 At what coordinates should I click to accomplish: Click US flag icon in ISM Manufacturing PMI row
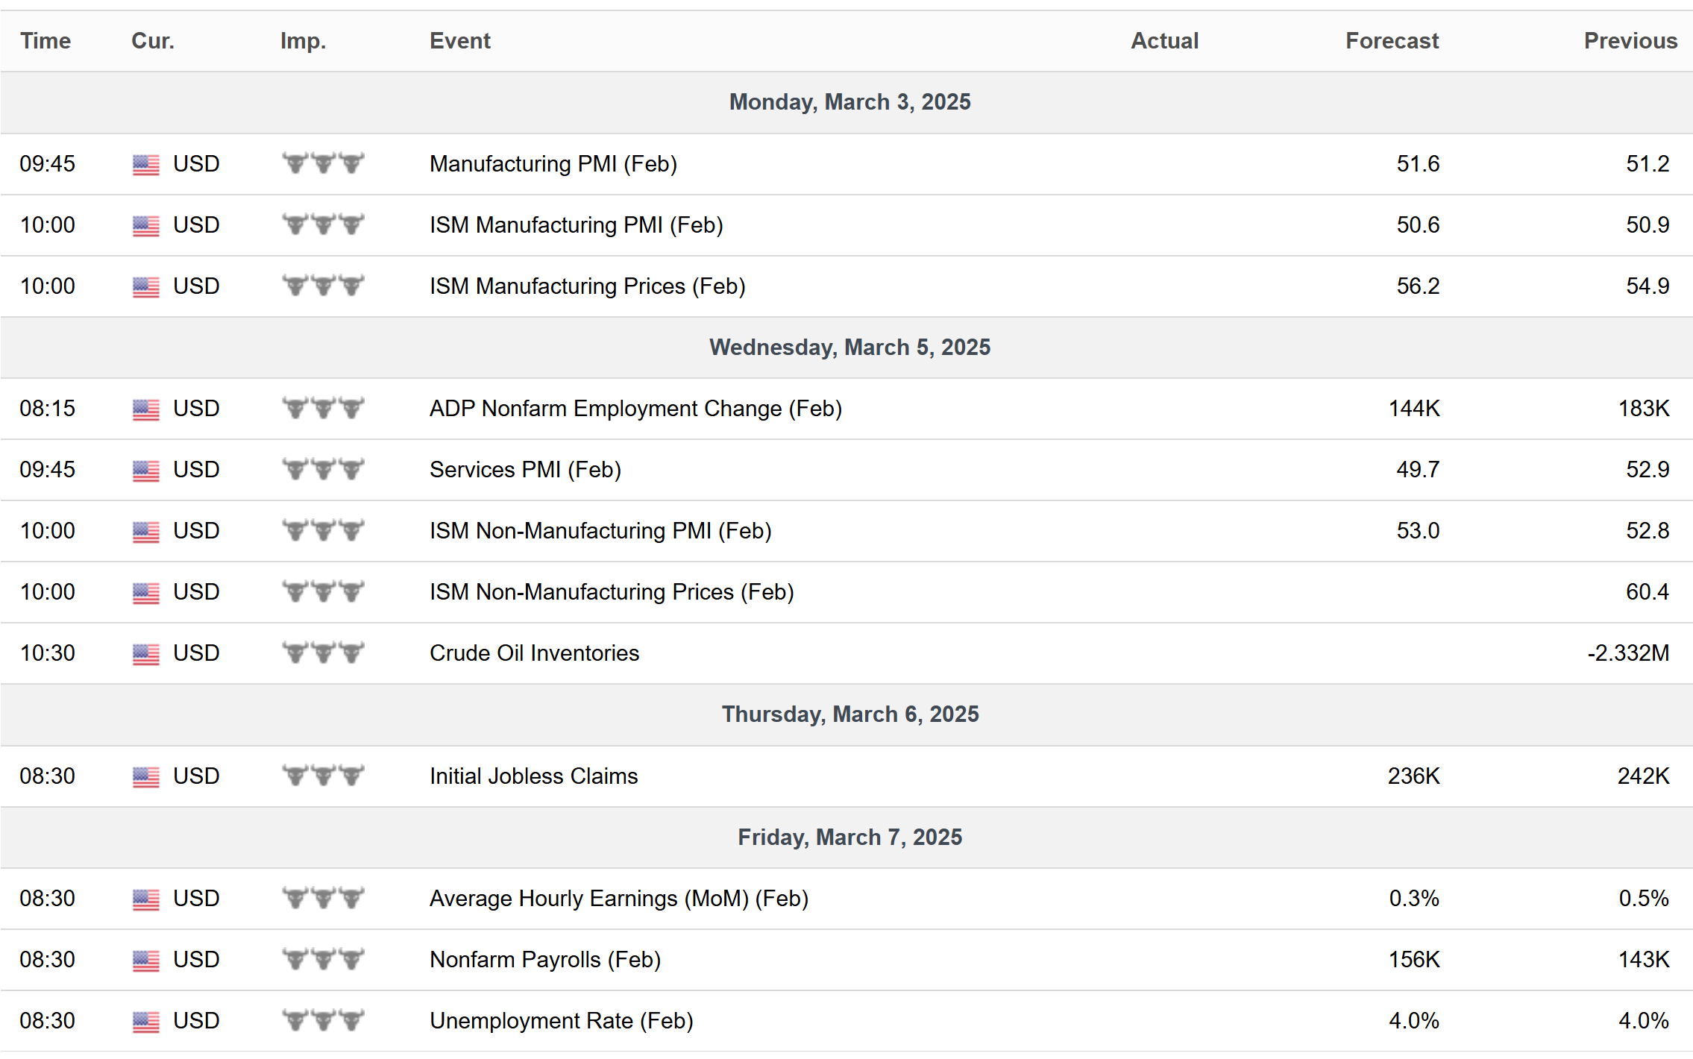tap(146, 226)
